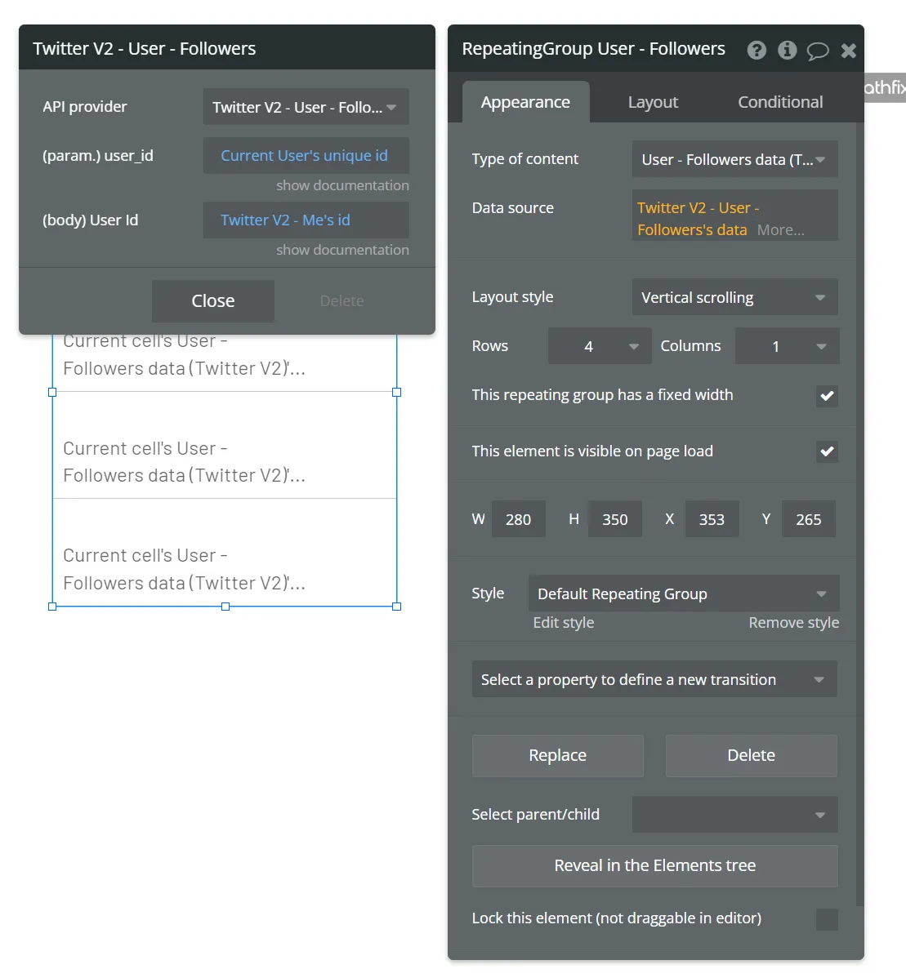The height and width of the screenshot is (978, 906).
Task: Open the Columns dropdown
Action: click(x=787, y=346)
